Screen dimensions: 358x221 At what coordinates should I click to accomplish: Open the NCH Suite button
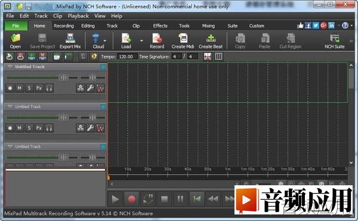[335, 41]
